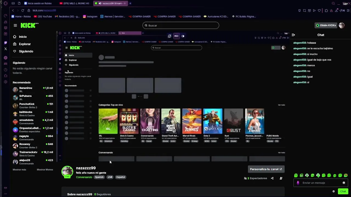Click the chill tag
This screenshot has width=351, height=197.
click(x=110, y=177)
